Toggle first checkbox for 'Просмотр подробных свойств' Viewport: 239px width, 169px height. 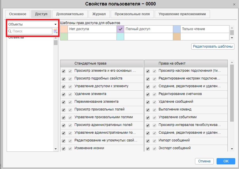point(64,79)
